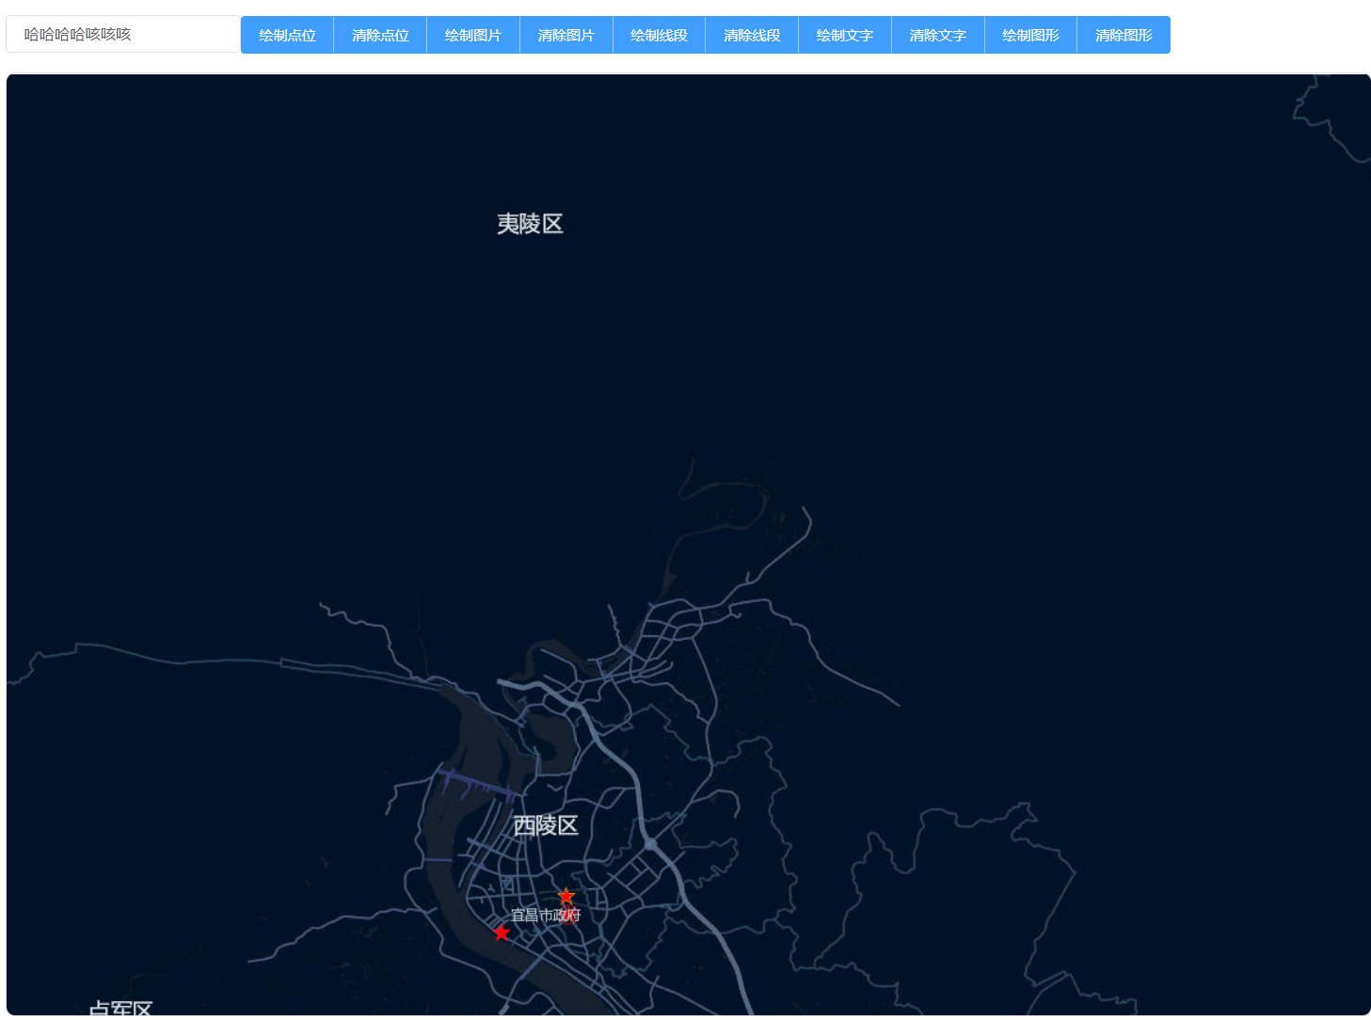The width and height of the screenshot is (1371, 1020).
Task: Click the 清除图形 button
Action: click(x=1124, y=35)
